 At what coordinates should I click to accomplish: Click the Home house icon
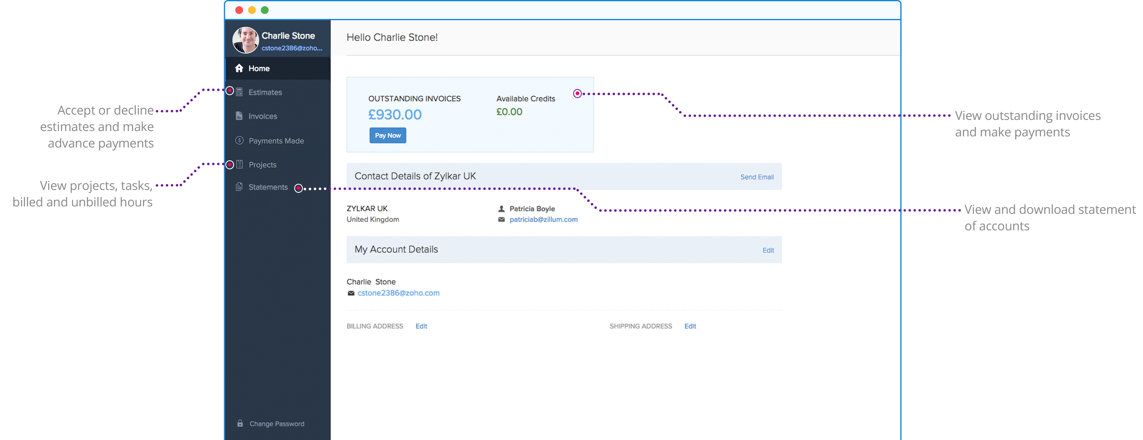click(x=239, y=68)
